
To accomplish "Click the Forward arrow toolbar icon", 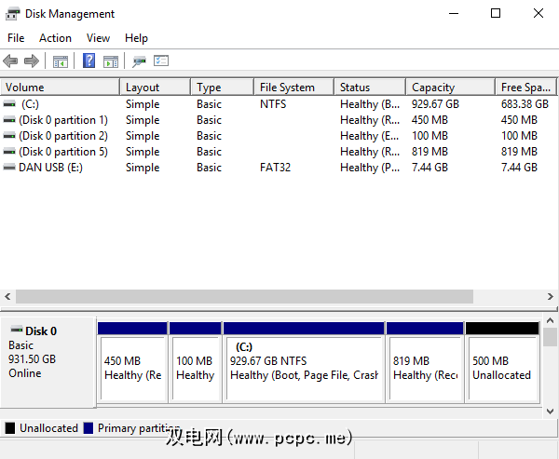I will coord(31,61).
